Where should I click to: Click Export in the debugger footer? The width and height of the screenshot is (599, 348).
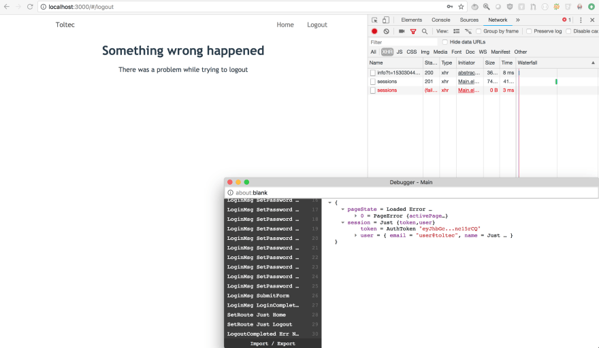(x=286, y=343)
